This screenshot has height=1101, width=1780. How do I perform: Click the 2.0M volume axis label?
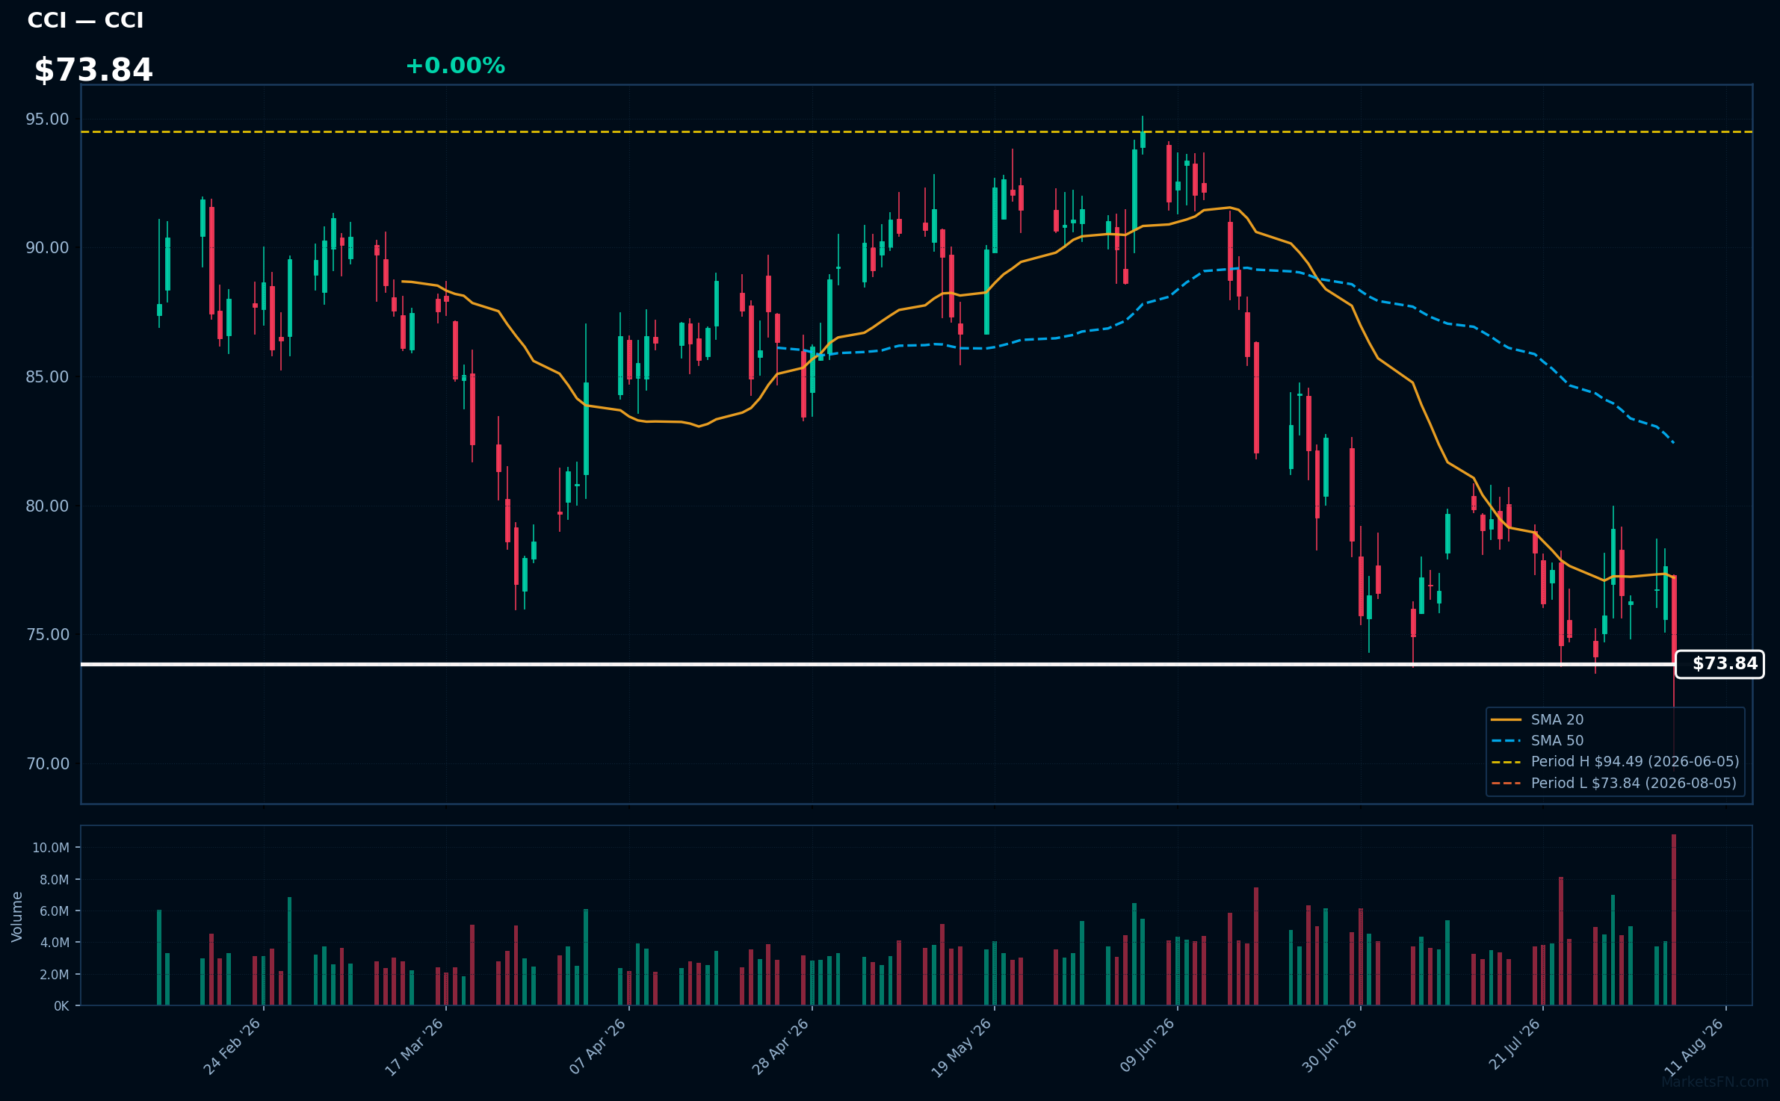click(55, 975)
